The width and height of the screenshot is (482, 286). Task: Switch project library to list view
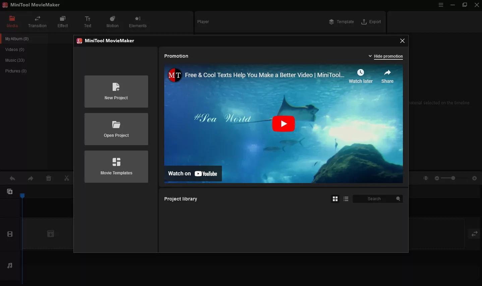click(346, 199)
